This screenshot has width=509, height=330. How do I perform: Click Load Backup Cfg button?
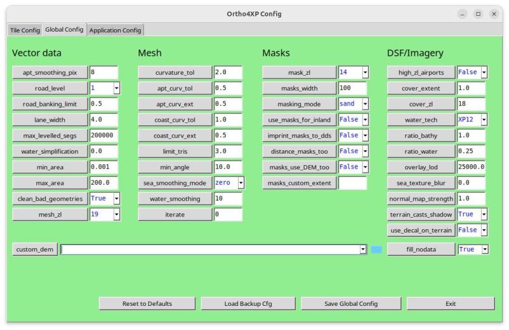tap(248, 304)
